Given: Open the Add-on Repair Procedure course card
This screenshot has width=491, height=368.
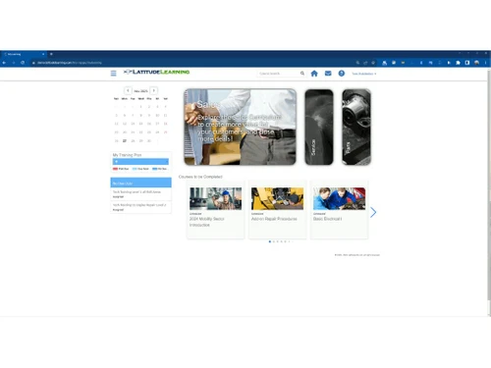Looking at the screenshot, I should [277, 209].
